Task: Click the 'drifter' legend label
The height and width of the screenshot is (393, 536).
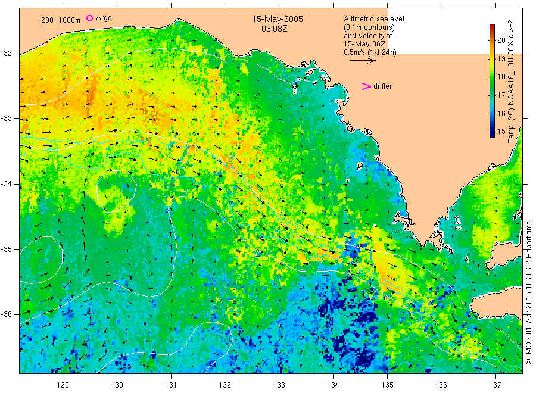Action: (382, 86)
